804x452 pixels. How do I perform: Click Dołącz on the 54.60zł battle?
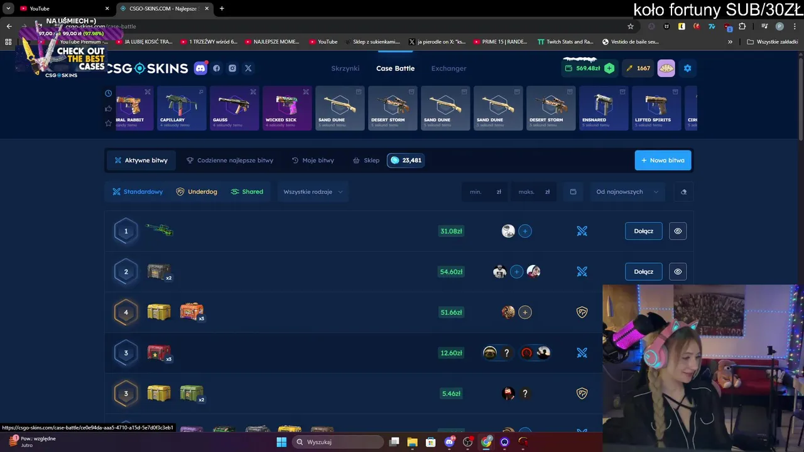click(x=644, y=272)
